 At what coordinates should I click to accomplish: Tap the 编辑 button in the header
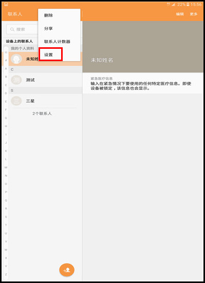point(180,14)
